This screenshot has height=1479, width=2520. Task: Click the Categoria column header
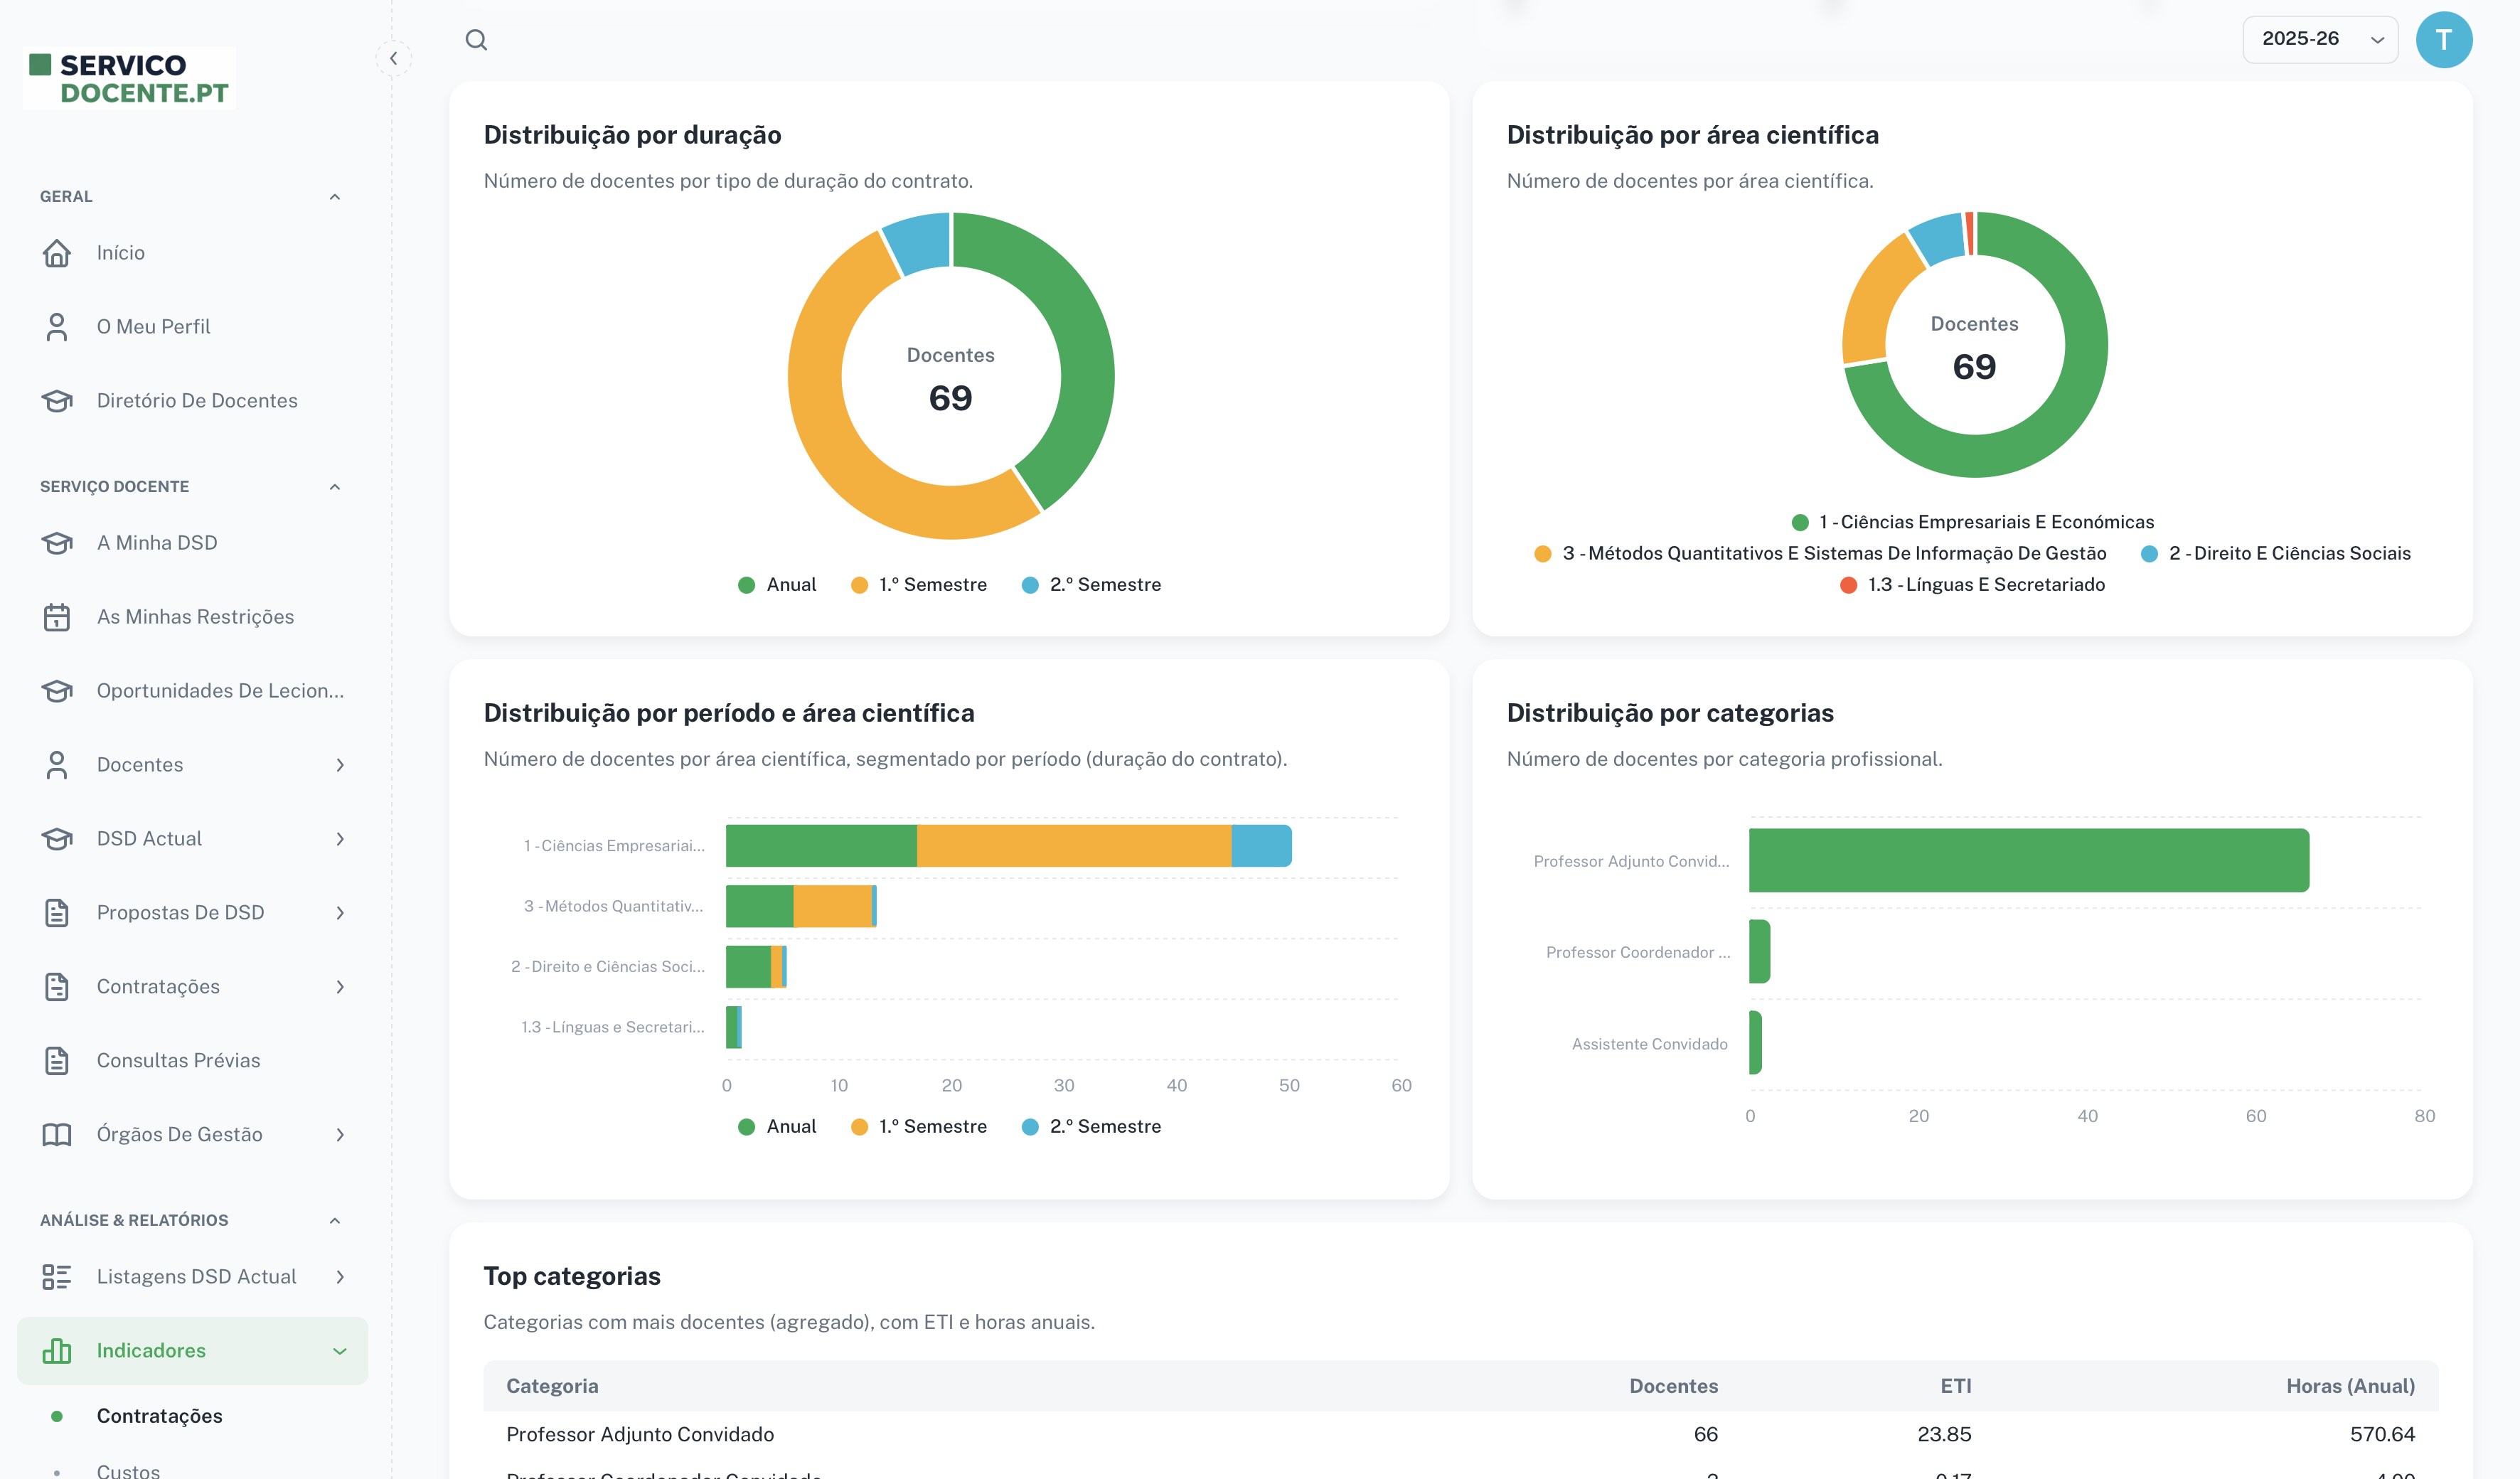click(x=552, y=1387)
